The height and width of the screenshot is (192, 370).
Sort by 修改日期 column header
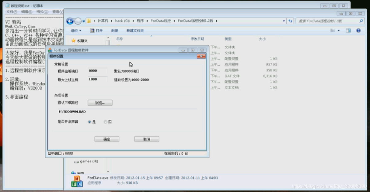click(197, 39)
